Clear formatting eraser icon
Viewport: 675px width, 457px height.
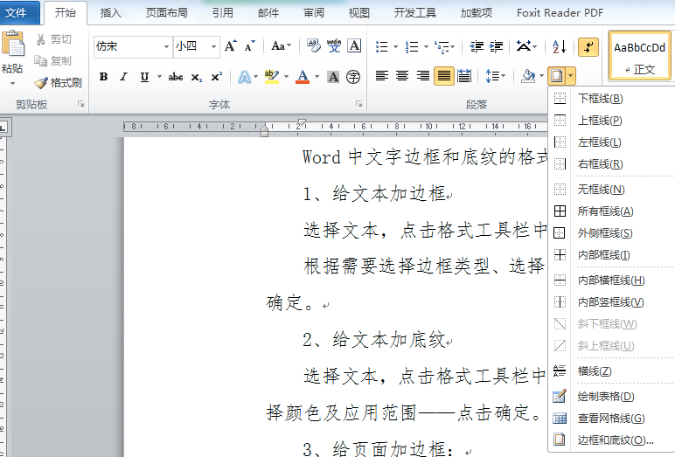click(x=314, y=45)
